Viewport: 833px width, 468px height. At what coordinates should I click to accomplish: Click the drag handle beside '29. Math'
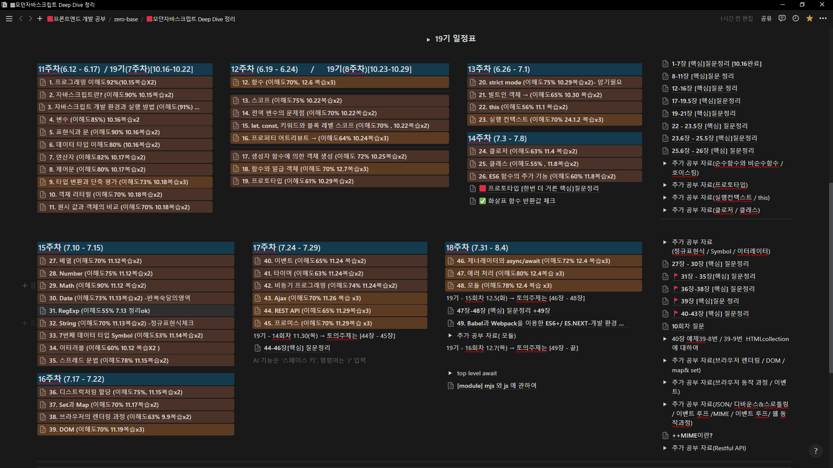tap(33, 286)
